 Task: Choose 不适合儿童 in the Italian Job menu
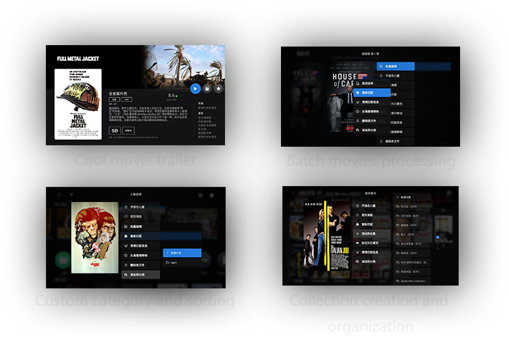point(372,205)
